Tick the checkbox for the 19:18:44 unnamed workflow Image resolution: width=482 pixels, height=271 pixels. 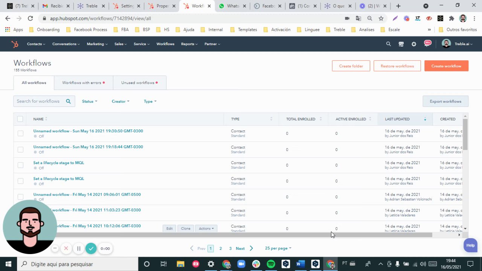[20, 149]
